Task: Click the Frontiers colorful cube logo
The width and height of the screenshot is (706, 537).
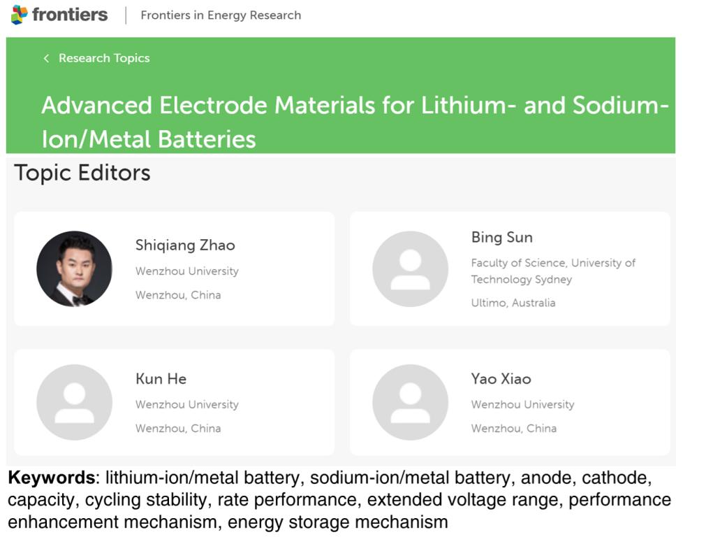Action: point(20,15)
